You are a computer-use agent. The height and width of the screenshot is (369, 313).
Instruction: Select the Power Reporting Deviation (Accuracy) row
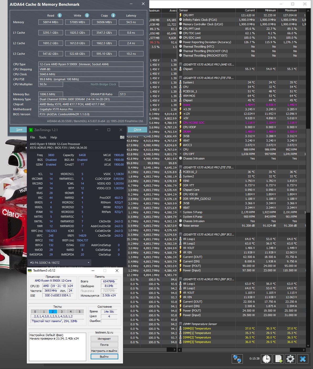241,42
